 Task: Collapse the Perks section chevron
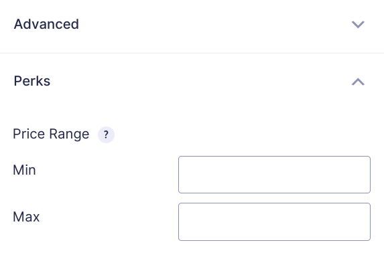pos(358,82)
